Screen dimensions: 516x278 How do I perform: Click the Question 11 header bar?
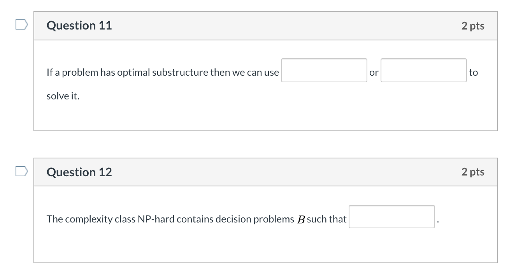coord(266,25)
